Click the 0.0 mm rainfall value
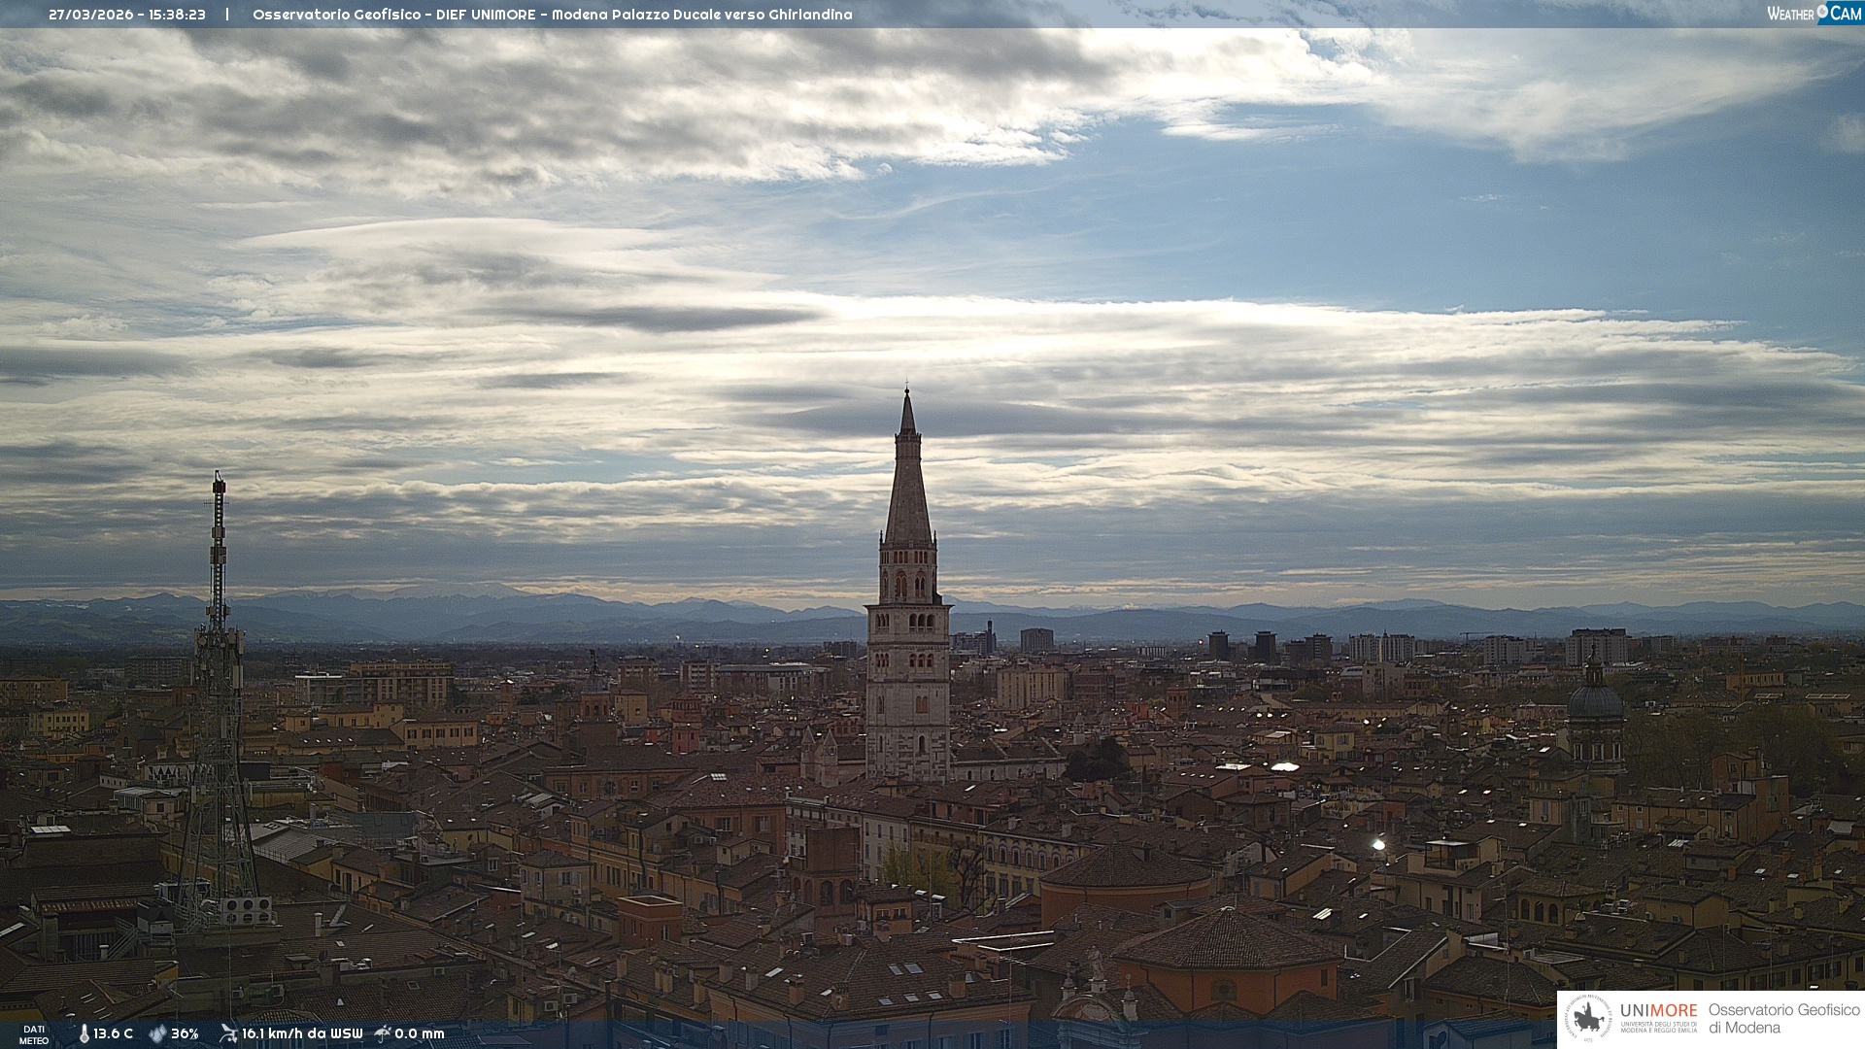The height and width of the screenshot is (1049, 1865). click(419, 1033)
